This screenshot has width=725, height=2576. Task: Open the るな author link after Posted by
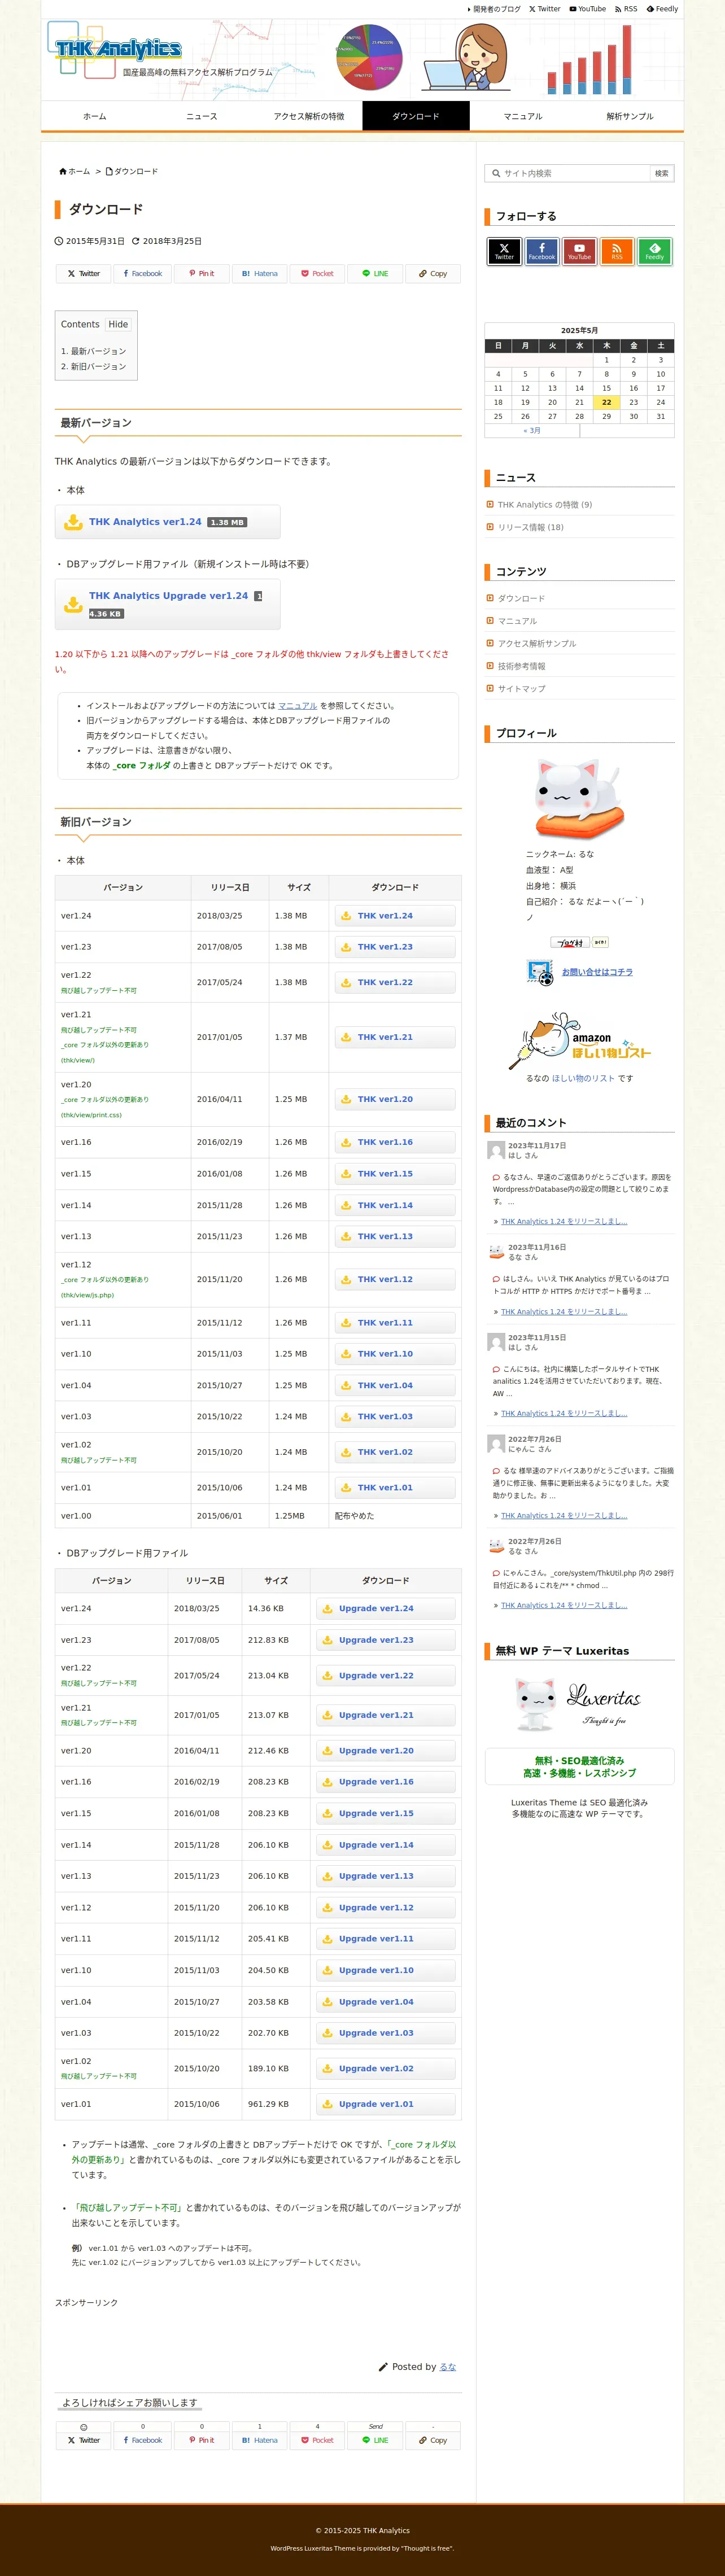448,2367
